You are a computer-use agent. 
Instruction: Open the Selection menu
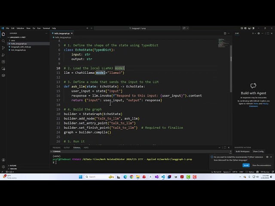tap(20, 28)
